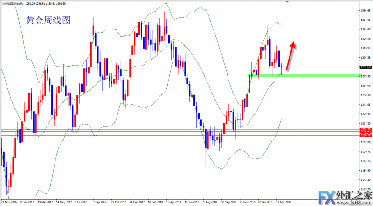Click the red 1208.70 price level label
The height and width of the screenshot is (206, 373).
(x=365, y=130)
